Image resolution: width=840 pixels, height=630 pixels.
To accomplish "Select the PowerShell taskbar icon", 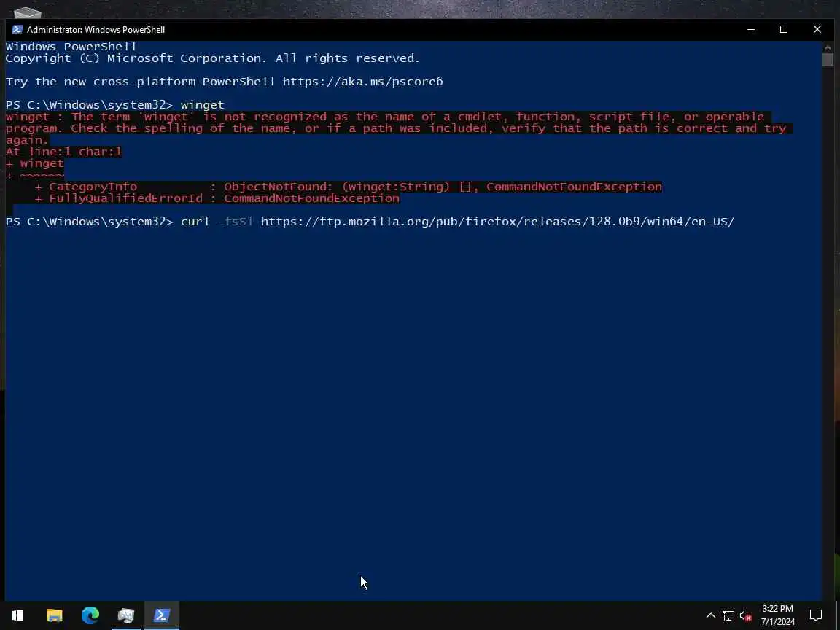I will [x=162, y=615].
